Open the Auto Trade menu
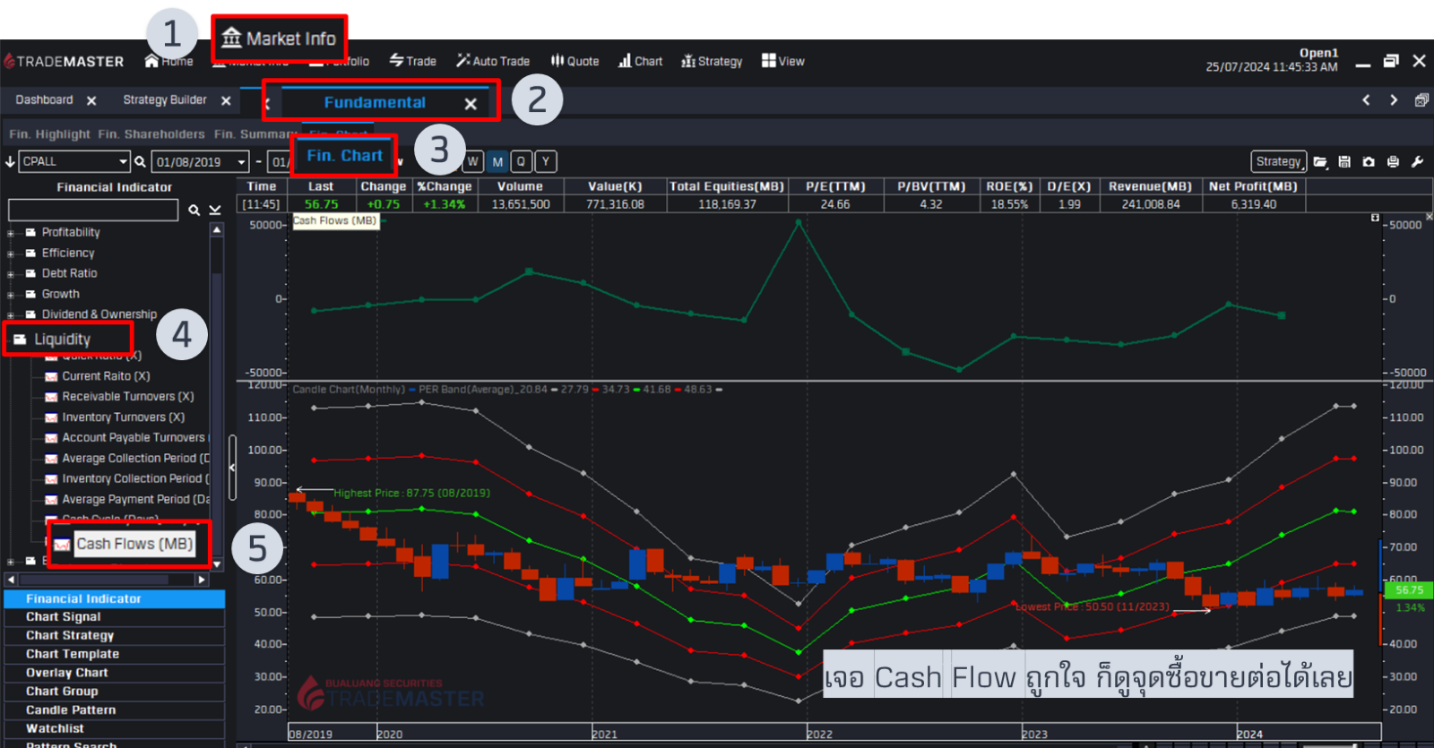 pyautogui.click(x=493, y=61)
